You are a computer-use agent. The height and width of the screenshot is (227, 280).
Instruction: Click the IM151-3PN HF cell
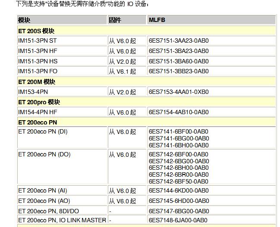(62, 51)
